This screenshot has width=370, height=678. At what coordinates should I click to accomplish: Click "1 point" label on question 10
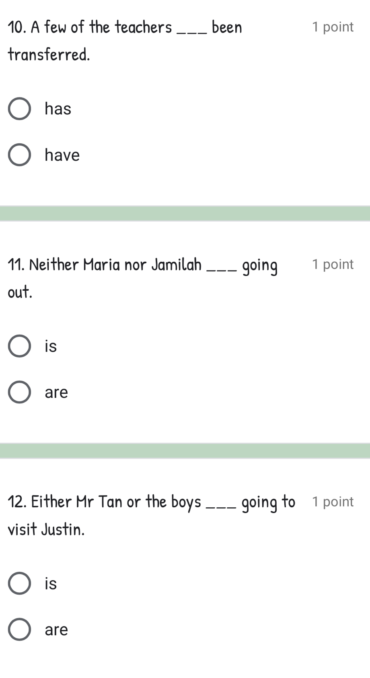(x=333, y=27)
